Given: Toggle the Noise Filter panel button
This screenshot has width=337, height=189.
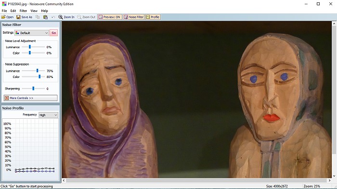Looking at the screenshot, I should pyautogui.click(x=133, y=17).
